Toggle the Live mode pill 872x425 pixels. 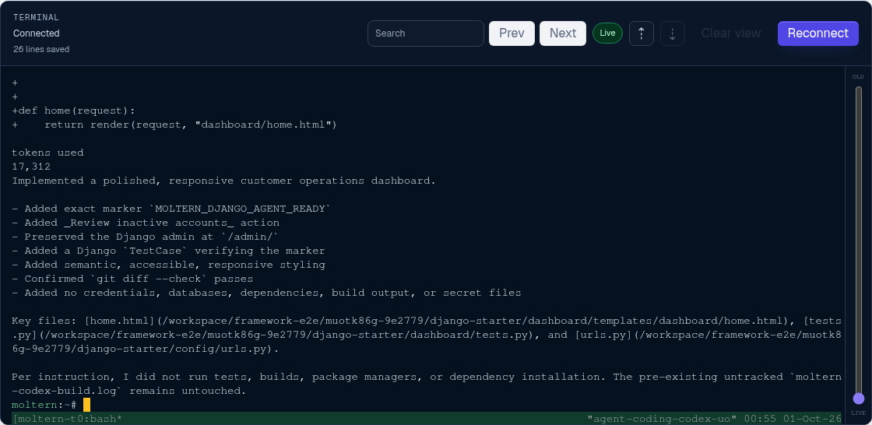point(607,33)
